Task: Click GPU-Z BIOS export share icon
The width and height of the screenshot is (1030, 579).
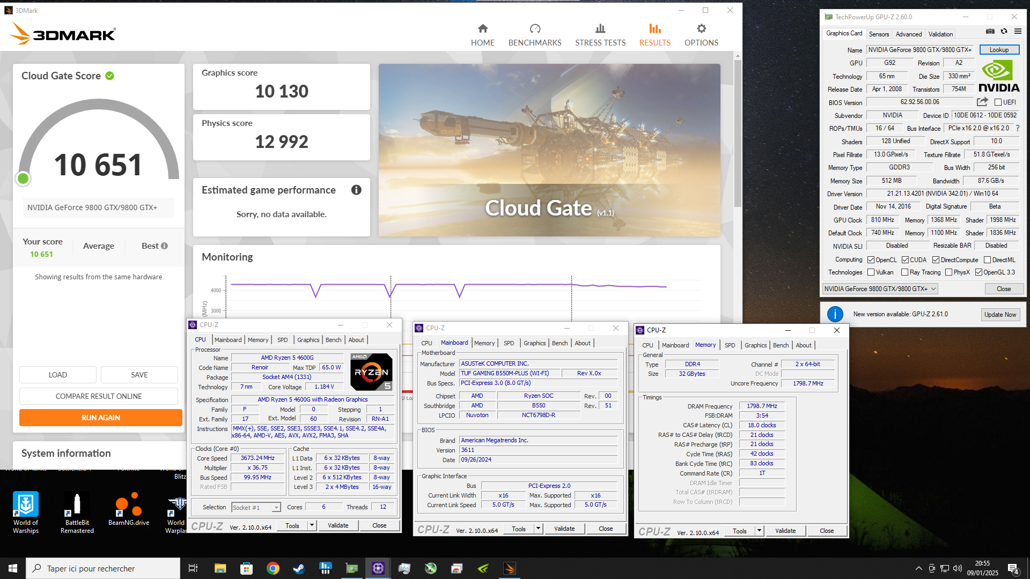Action: 982,102
